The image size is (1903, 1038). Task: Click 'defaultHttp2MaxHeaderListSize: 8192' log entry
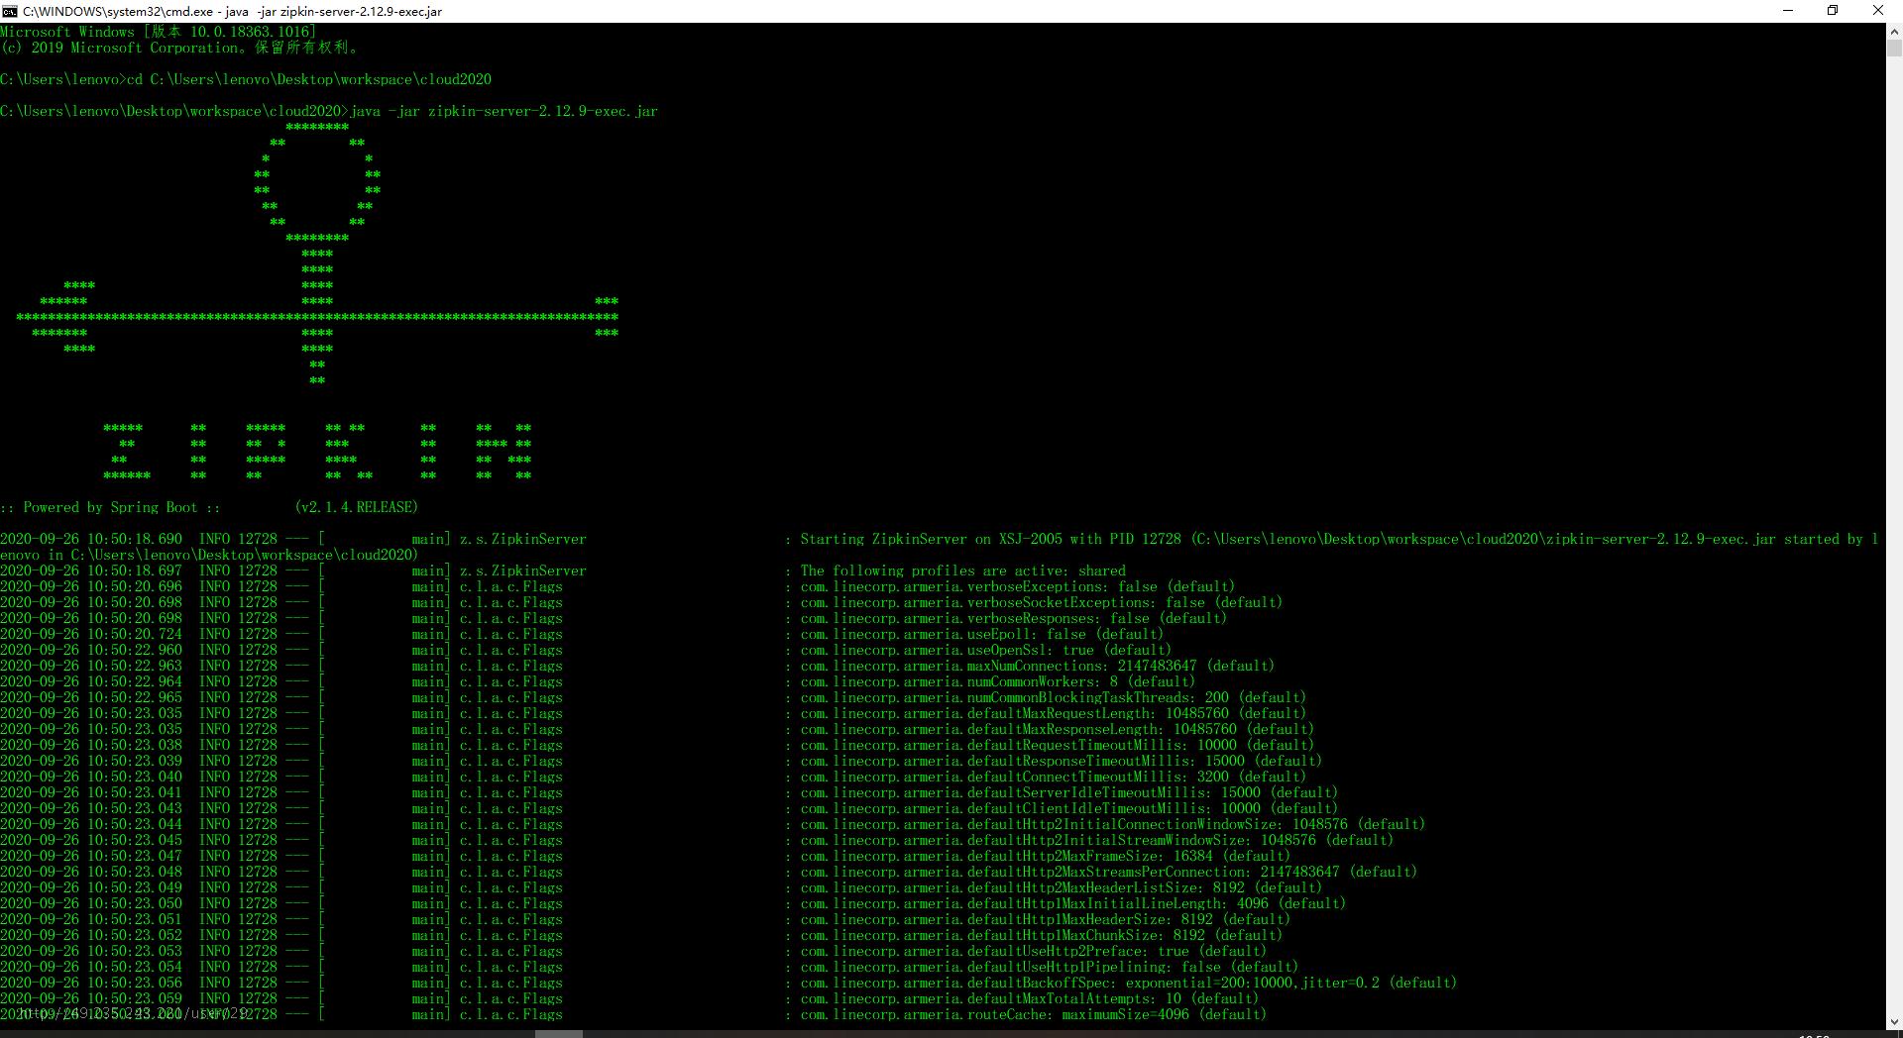pos(1062,887)
